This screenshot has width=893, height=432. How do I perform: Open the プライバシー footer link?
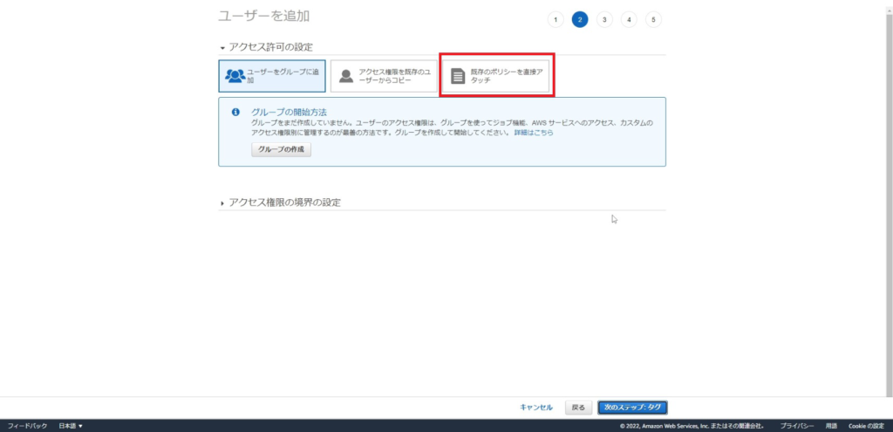coord(798,426)
